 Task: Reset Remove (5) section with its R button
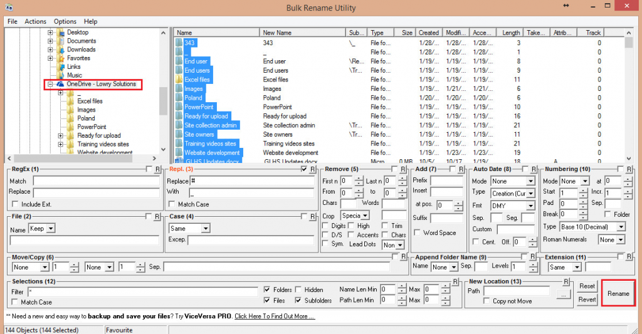point(403,169)
